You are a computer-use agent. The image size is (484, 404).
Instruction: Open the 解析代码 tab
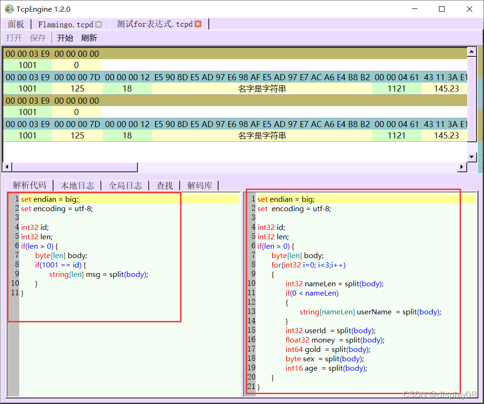(x=30, y=185)
